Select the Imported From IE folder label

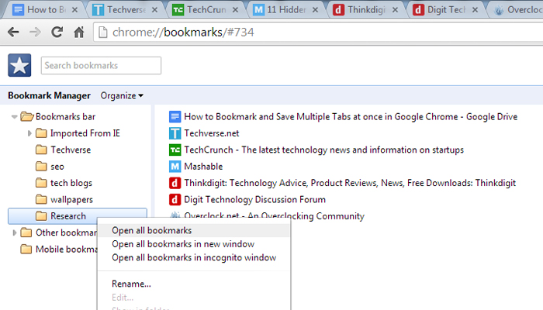coord(85,133)
